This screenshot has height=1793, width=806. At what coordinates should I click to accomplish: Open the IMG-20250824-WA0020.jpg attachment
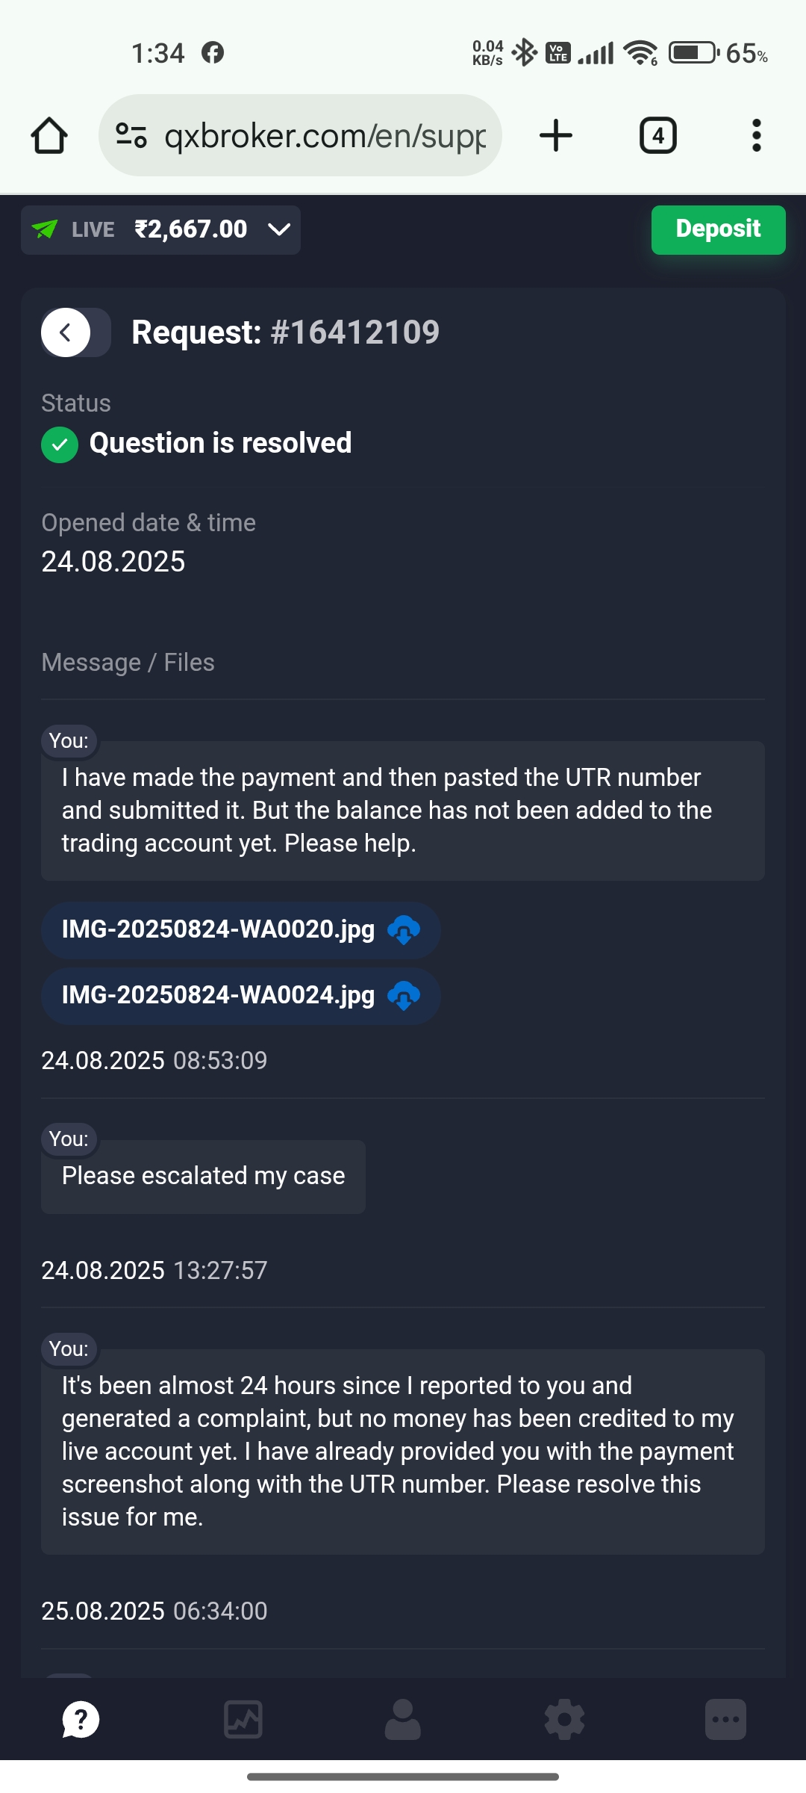tap(218, 930)
